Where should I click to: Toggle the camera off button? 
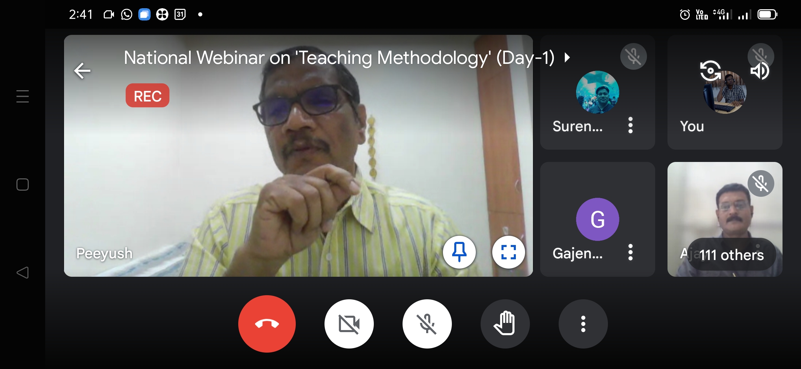[349, 324]
